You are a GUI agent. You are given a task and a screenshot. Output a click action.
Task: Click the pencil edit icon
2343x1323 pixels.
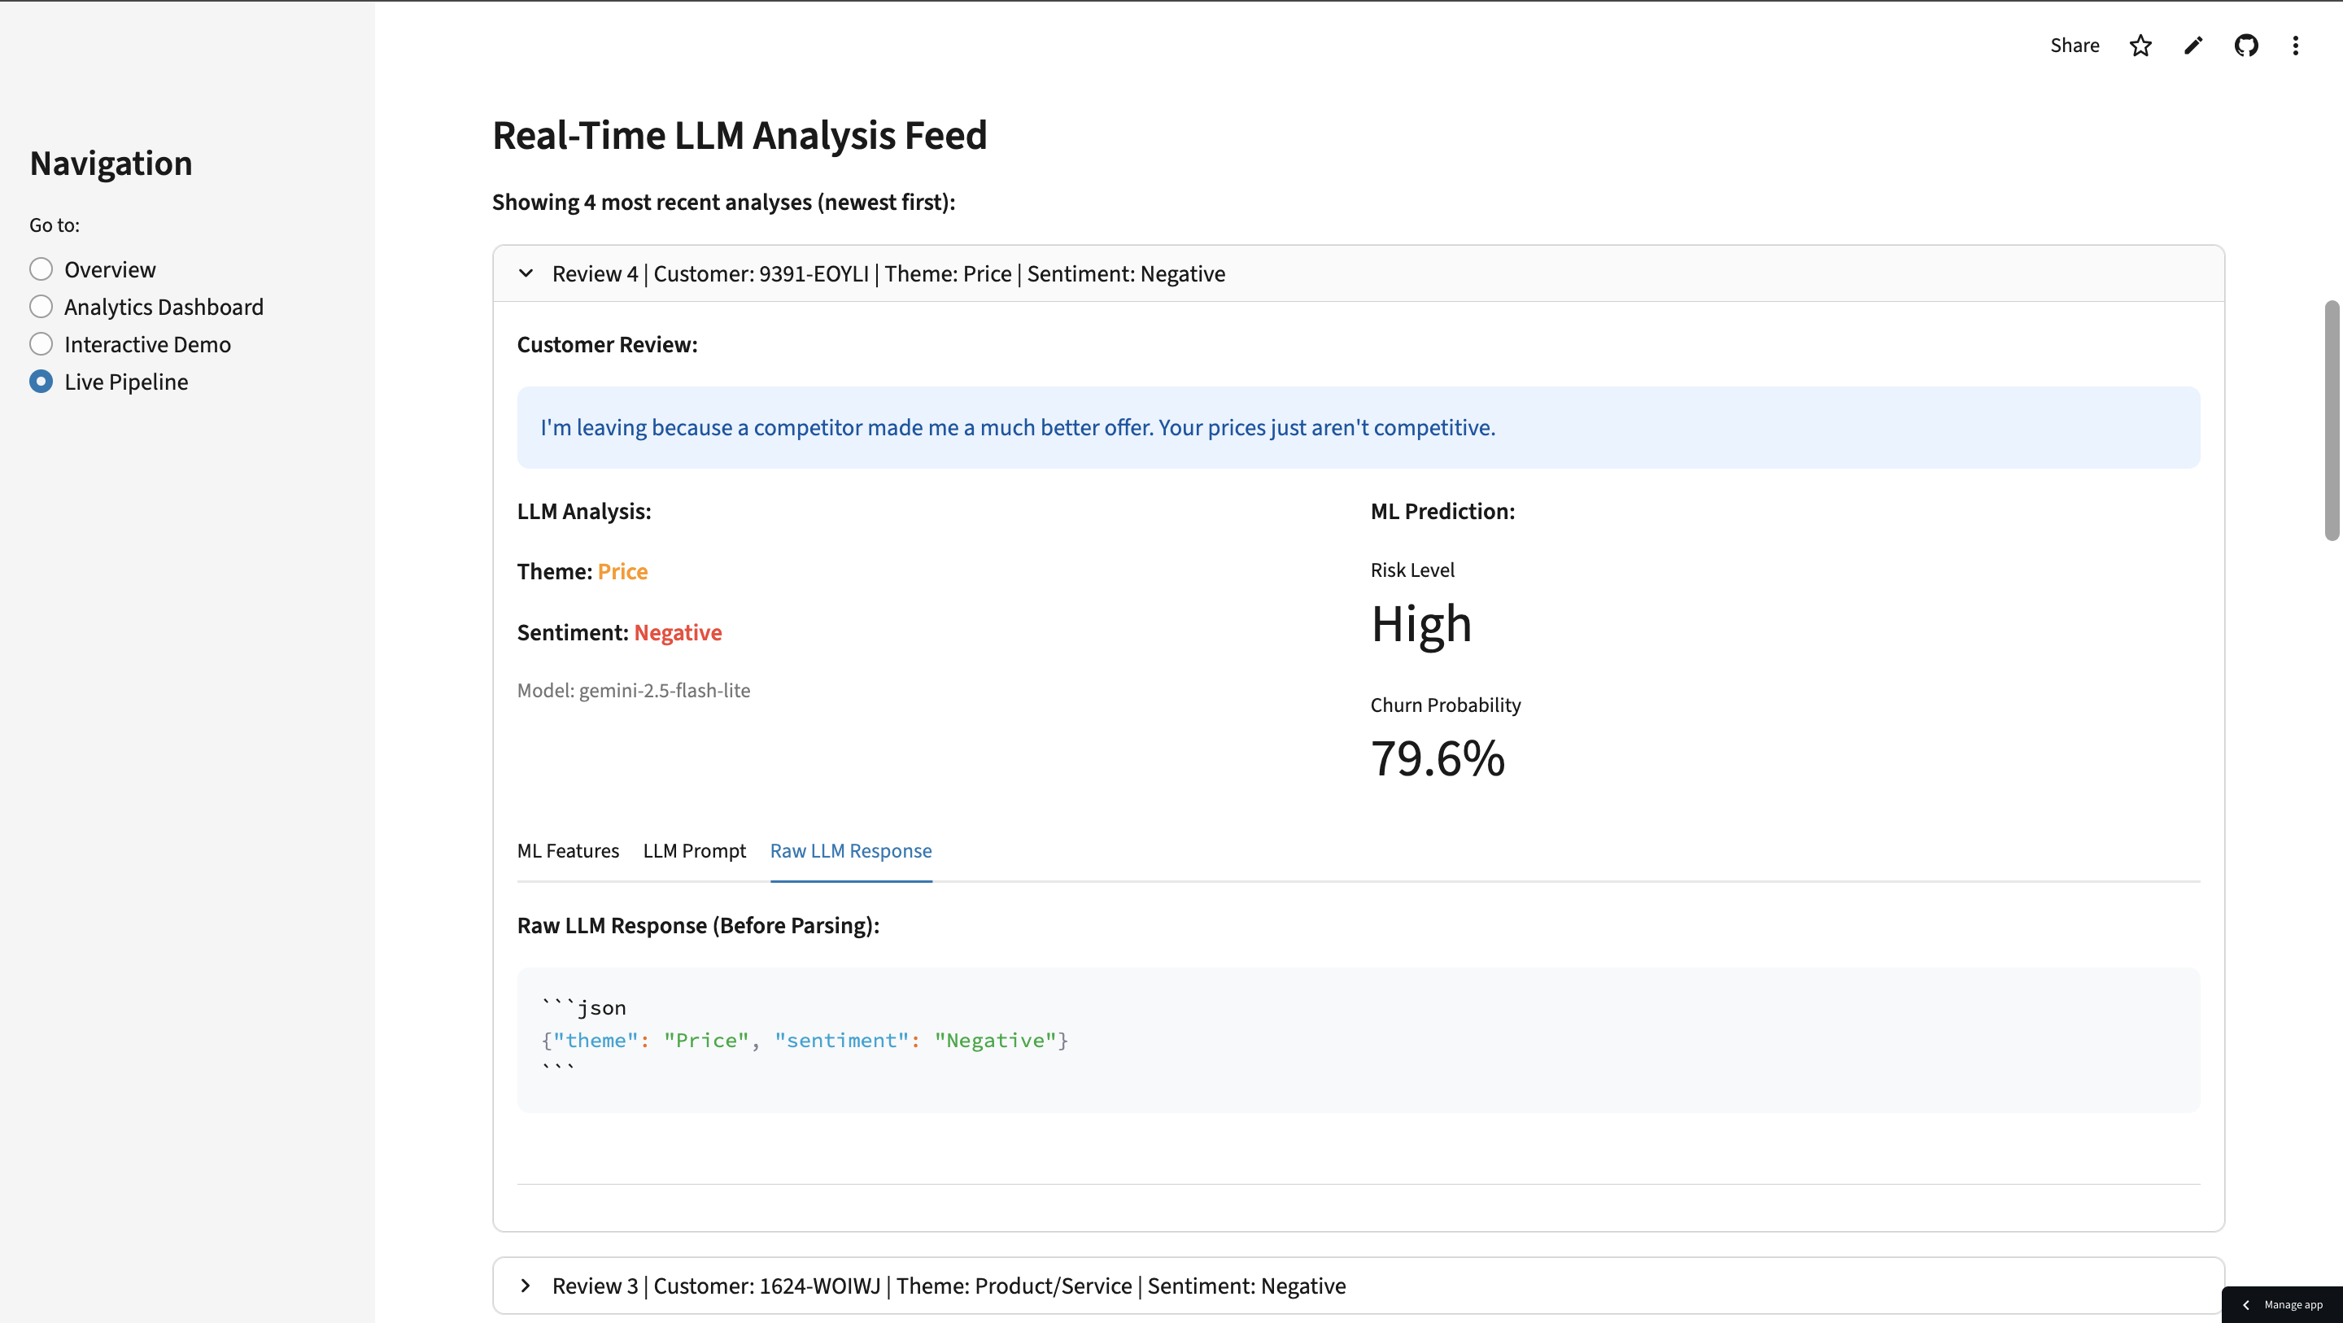pyautogui.click(x=2193, y=46)
